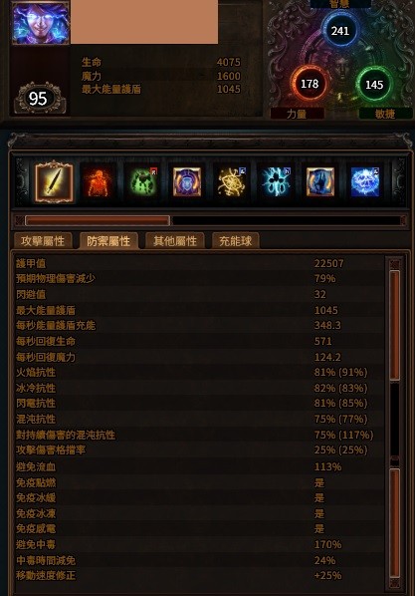Click the 火焰抗性 stat row
415x596 pixels.
(x=199, y=372)
